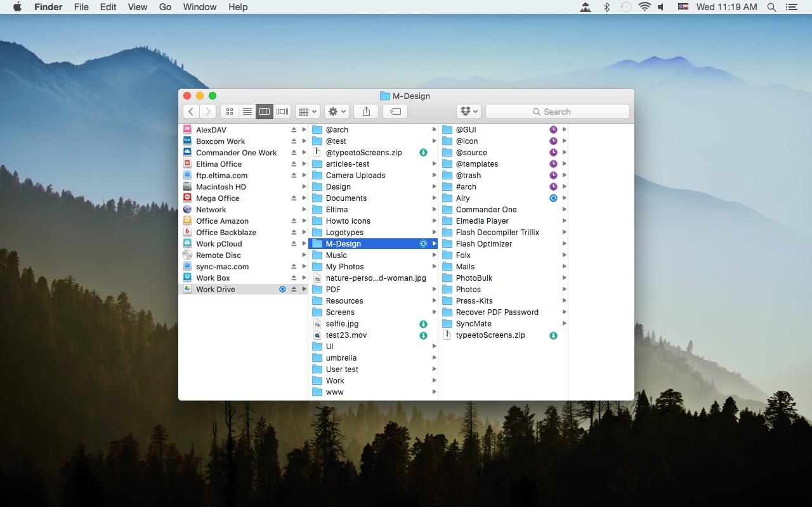
Task: Expand the Documents folder arrow
Action: (435, 198)
